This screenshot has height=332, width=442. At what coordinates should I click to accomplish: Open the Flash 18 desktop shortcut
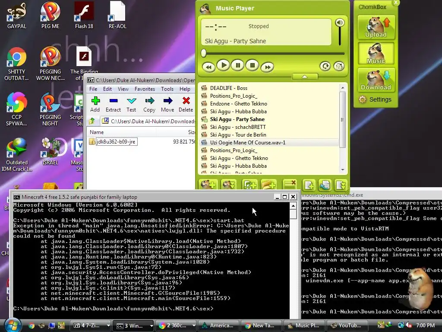click(x=84, y=15)
